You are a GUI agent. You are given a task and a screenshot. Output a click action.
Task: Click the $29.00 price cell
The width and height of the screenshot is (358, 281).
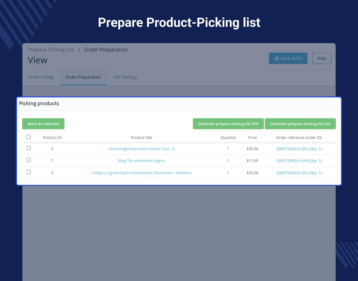(252, 173)
